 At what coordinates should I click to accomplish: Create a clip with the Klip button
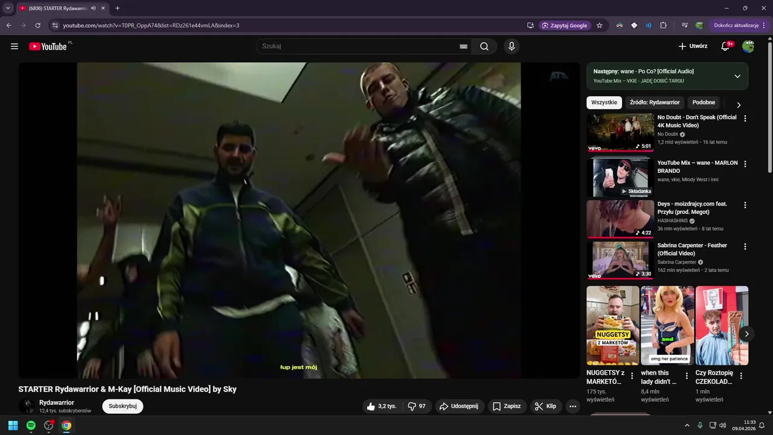click(x=545, y=406)
